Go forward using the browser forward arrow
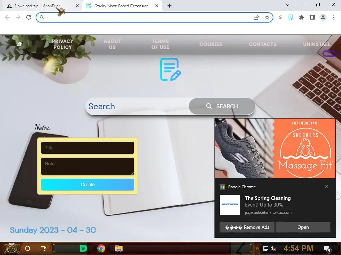Image resolution: width=341 pixels, height=255 pixels. coord(18,17)
